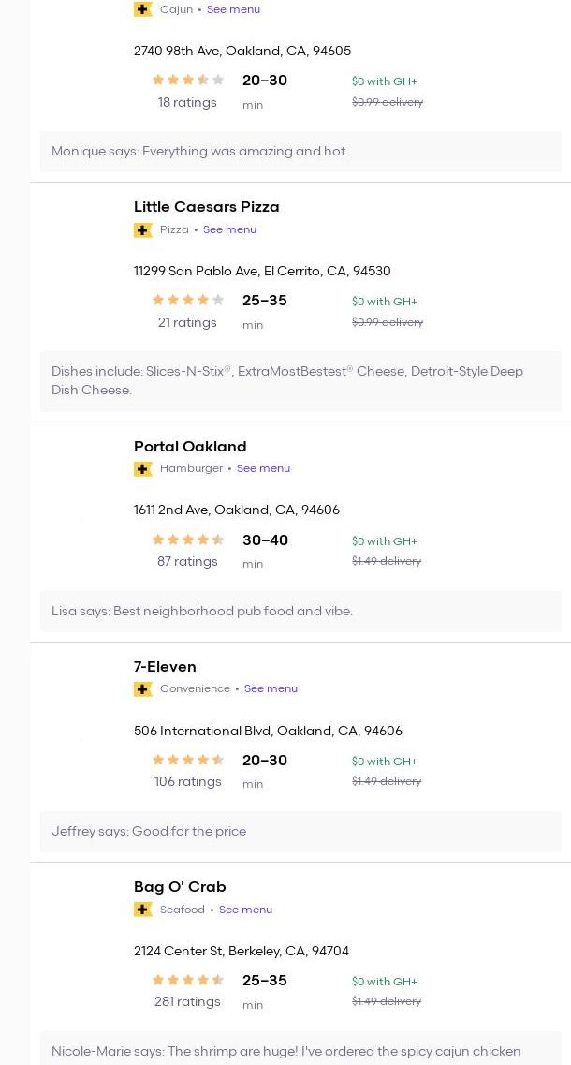Screen dimensions: 571x1065
Task: Click the star rating for Portal Oakland
Action: (x=187, y=540)
